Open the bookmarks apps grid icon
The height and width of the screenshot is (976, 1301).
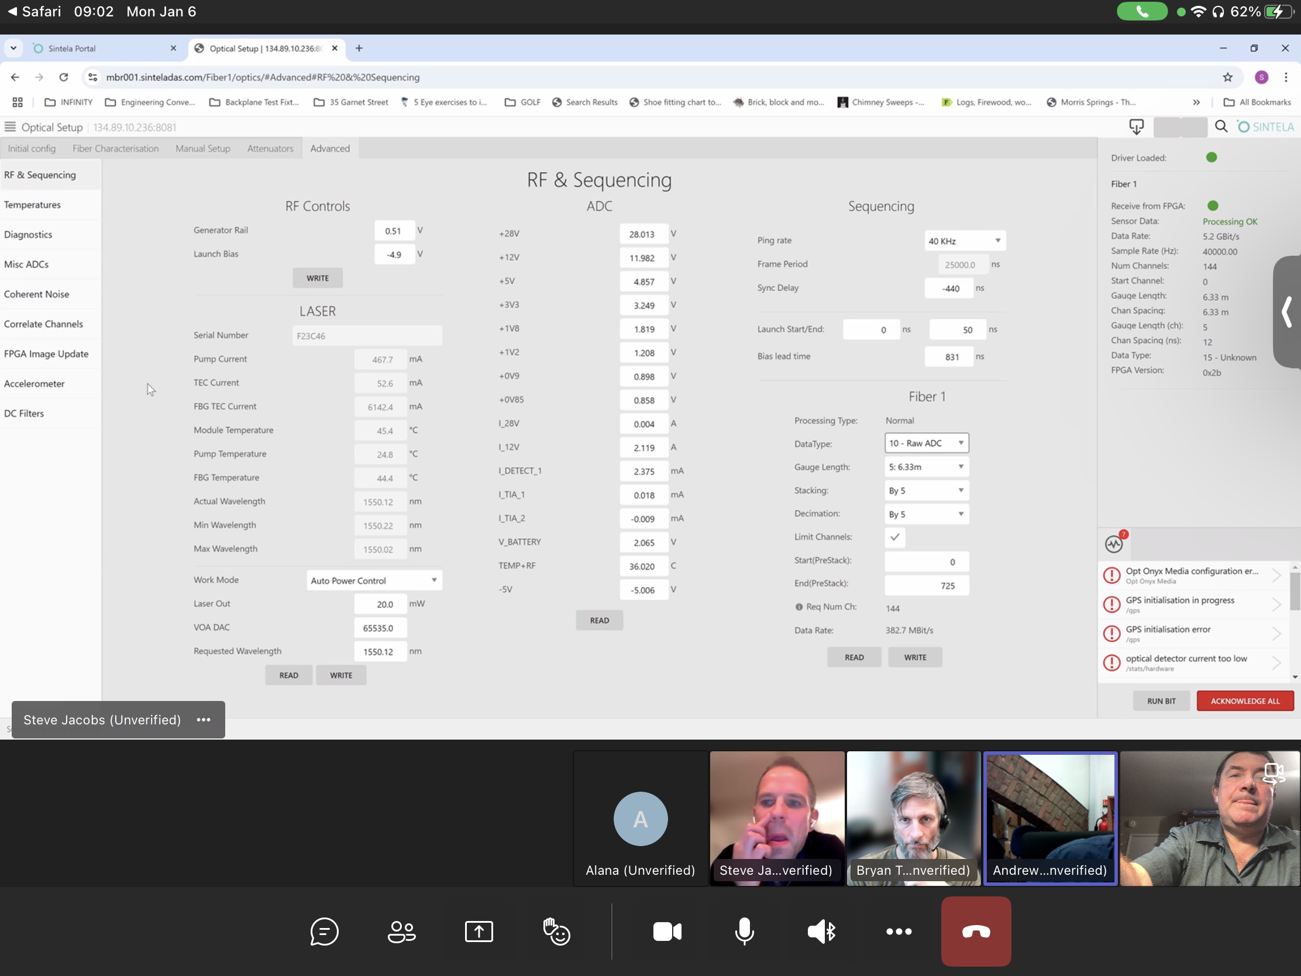(18, 102)
